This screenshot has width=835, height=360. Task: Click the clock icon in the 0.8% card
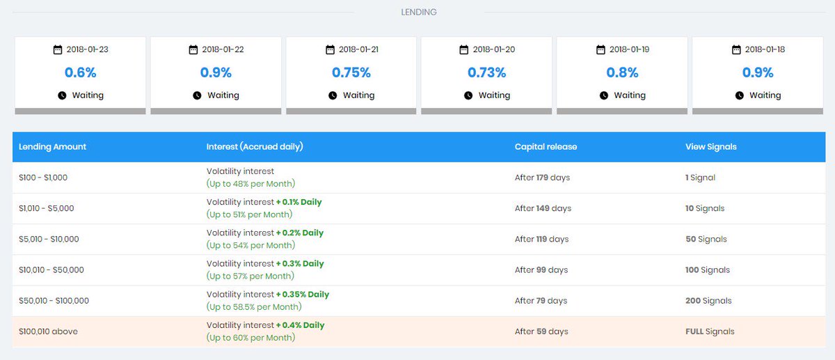coord(604,95)
